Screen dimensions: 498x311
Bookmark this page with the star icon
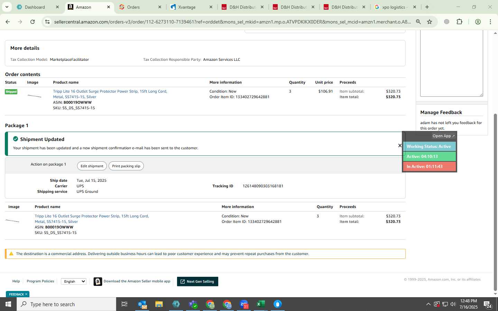[430, 22]
